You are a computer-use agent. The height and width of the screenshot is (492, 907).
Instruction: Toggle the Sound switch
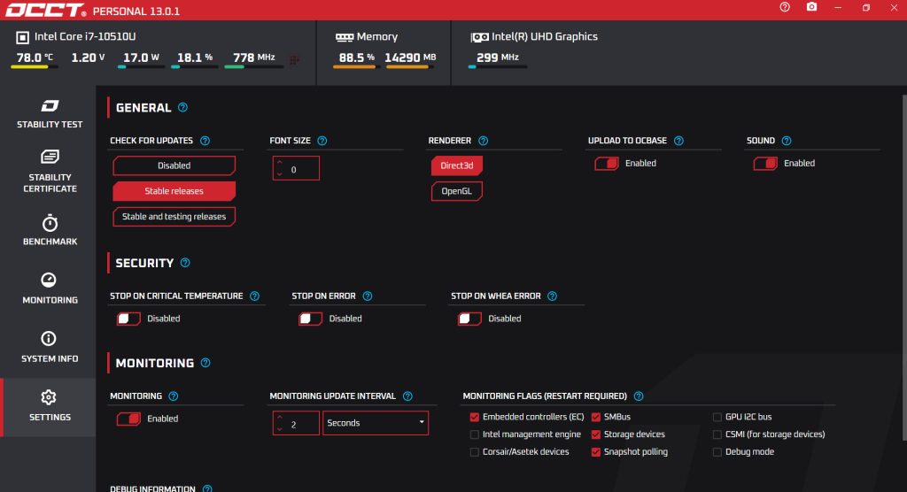click(765, 164)
